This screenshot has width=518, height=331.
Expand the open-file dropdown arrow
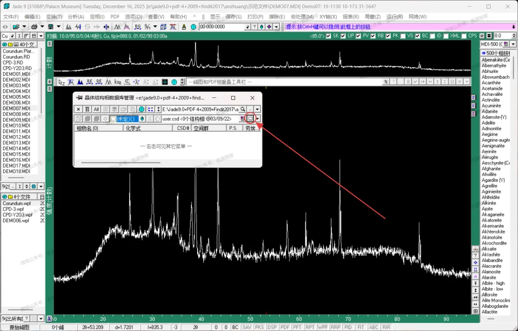tap(24, 27)
